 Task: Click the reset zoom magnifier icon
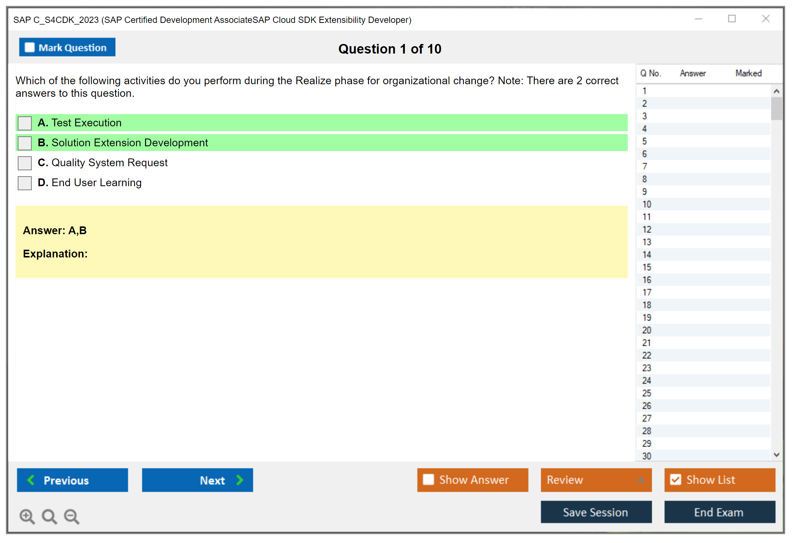point(49,516)
